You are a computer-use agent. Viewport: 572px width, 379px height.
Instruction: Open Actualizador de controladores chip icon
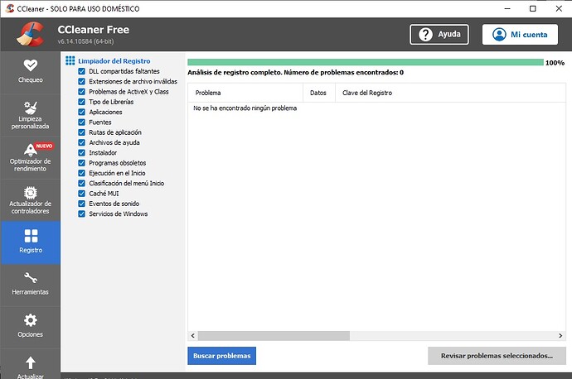31,193
